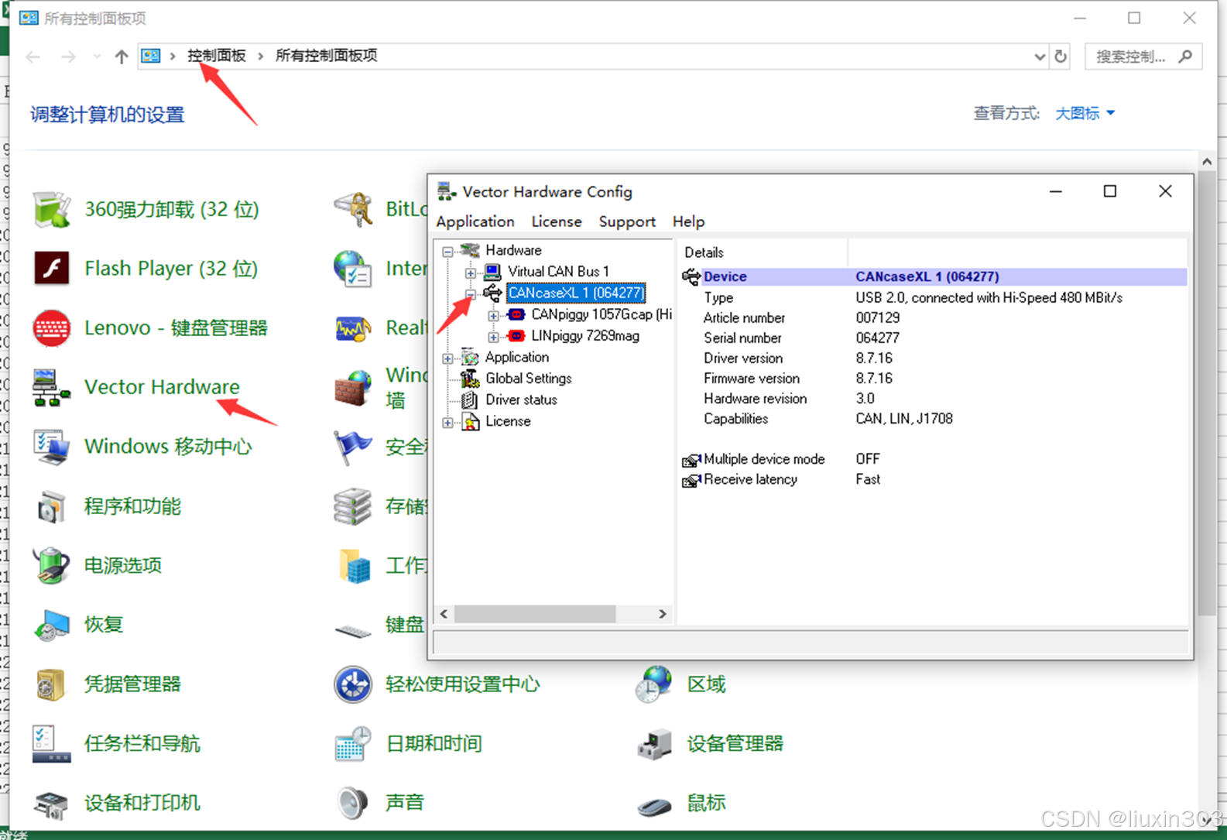Viewport: 1227px width, 840px height.
Task: Open the Vector Hardware icon
Action: coord(52,387)
